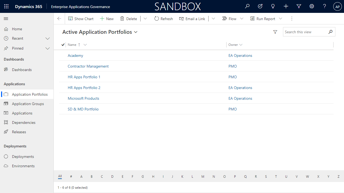
Task: Open the Contractor Management portfolio
Action: click(88, 66)
